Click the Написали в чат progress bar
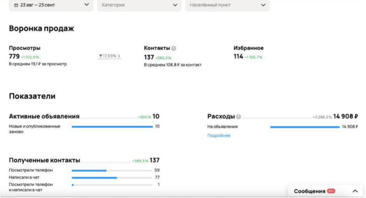 pos(112,178)
